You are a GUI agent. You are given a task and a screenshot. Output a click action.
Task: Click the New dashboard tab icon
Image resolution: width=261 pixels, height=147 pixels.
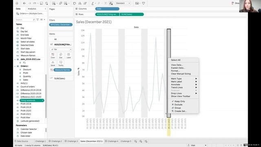[x=141, y=141]
